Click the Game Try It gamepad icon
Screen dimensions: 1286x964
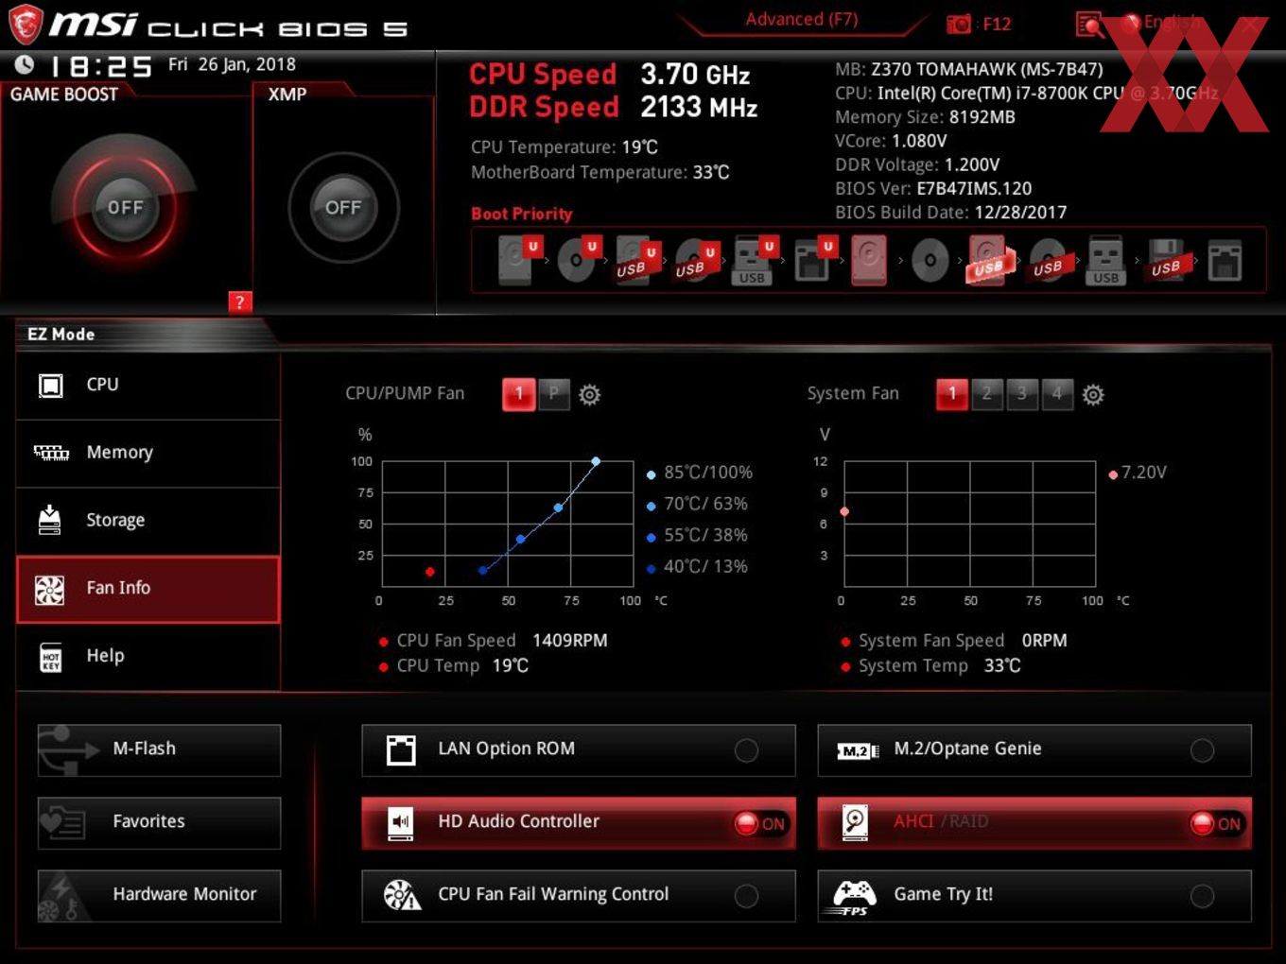point(854,896)
